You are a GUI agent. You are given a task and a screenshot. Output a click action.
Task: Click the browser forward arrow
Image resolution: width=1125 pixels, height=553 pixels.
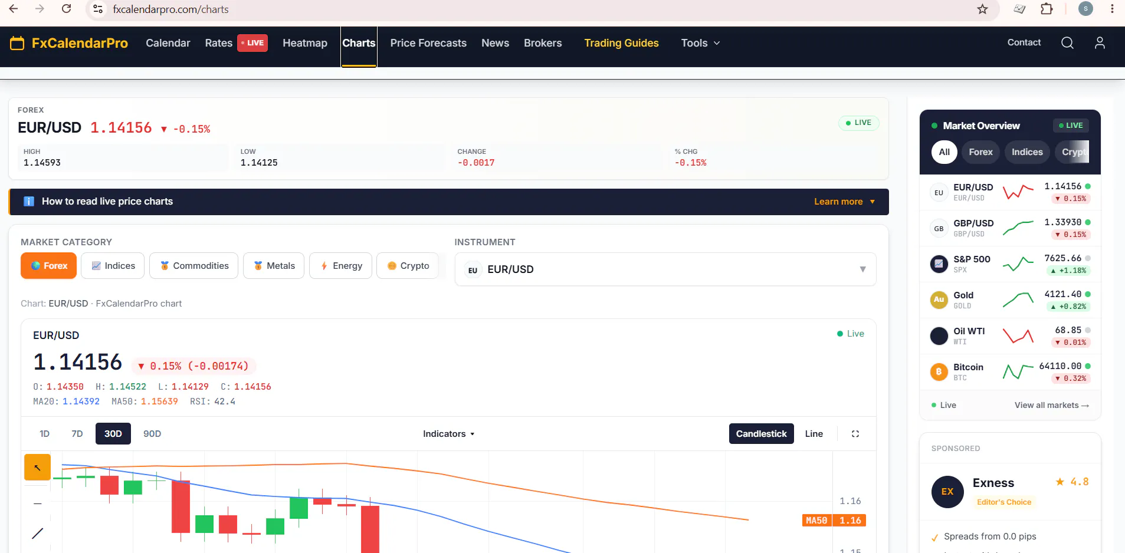coord(40,9)
